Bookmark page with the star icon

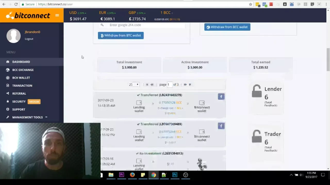click(250, 4)
